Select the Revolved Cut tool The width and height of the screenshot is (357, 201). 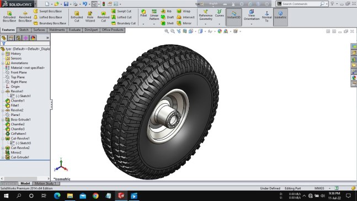point(103,17)
